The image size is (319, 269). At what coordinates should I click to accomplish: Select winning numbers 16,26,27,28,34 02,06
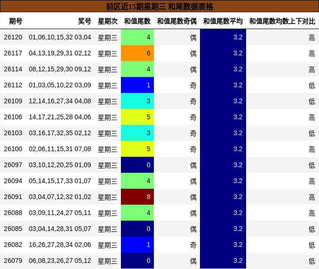(x=60, y=245)
